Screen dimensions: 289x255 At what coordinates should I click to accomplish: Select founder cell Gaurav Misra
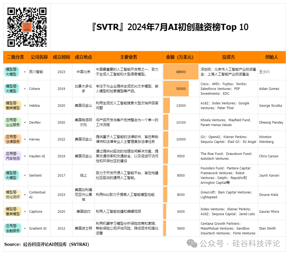pos(272,212)
